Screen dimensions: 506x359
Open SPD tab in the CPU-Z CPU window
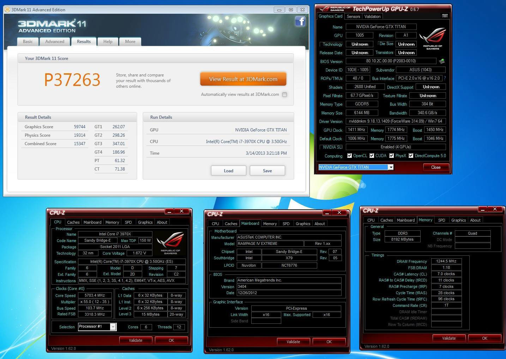coord(128,222)
